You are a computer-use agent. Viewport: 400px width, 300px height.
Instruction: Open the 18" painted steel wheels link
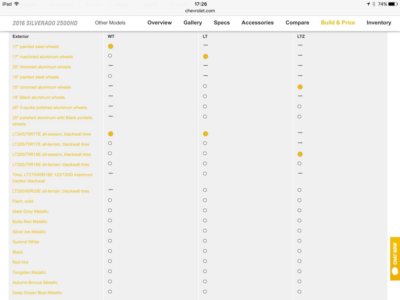(35, 77)
